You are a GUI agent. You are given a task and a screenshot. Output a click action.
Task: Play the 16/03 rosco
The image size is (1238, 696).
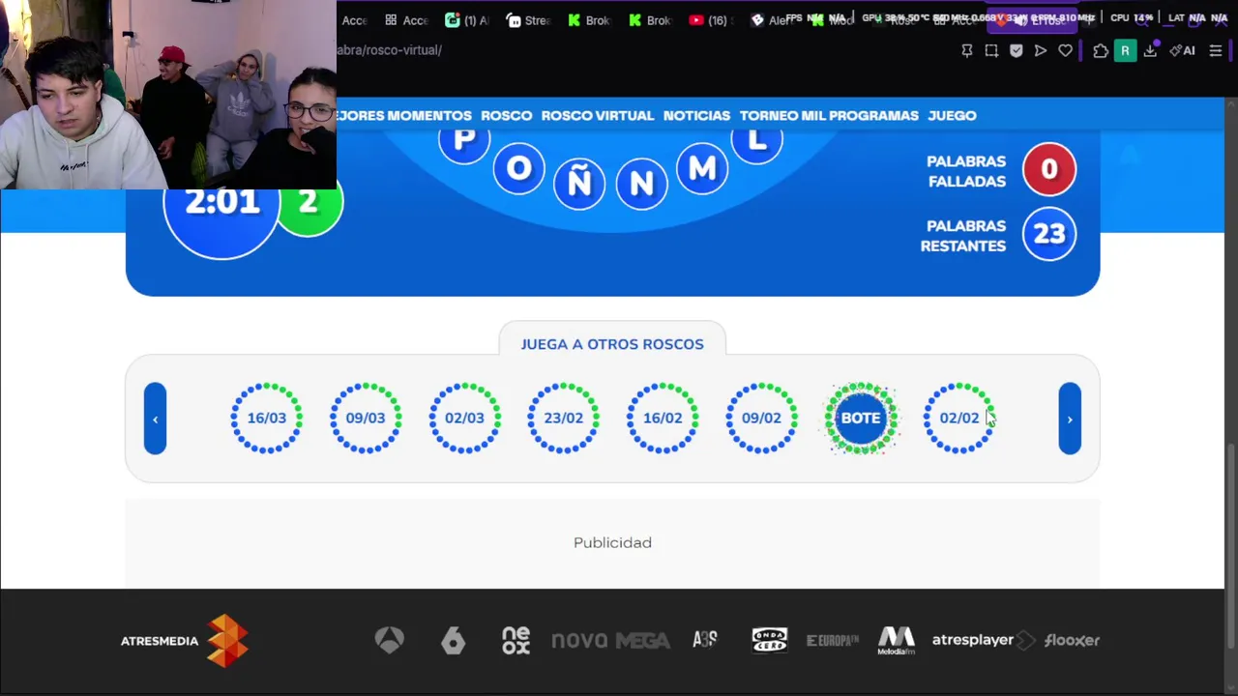click(x=267, y=418)
